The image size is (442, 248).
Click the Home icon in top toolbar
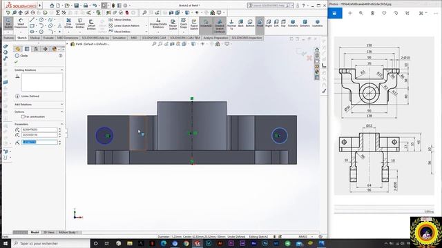[x=52, y=6]
